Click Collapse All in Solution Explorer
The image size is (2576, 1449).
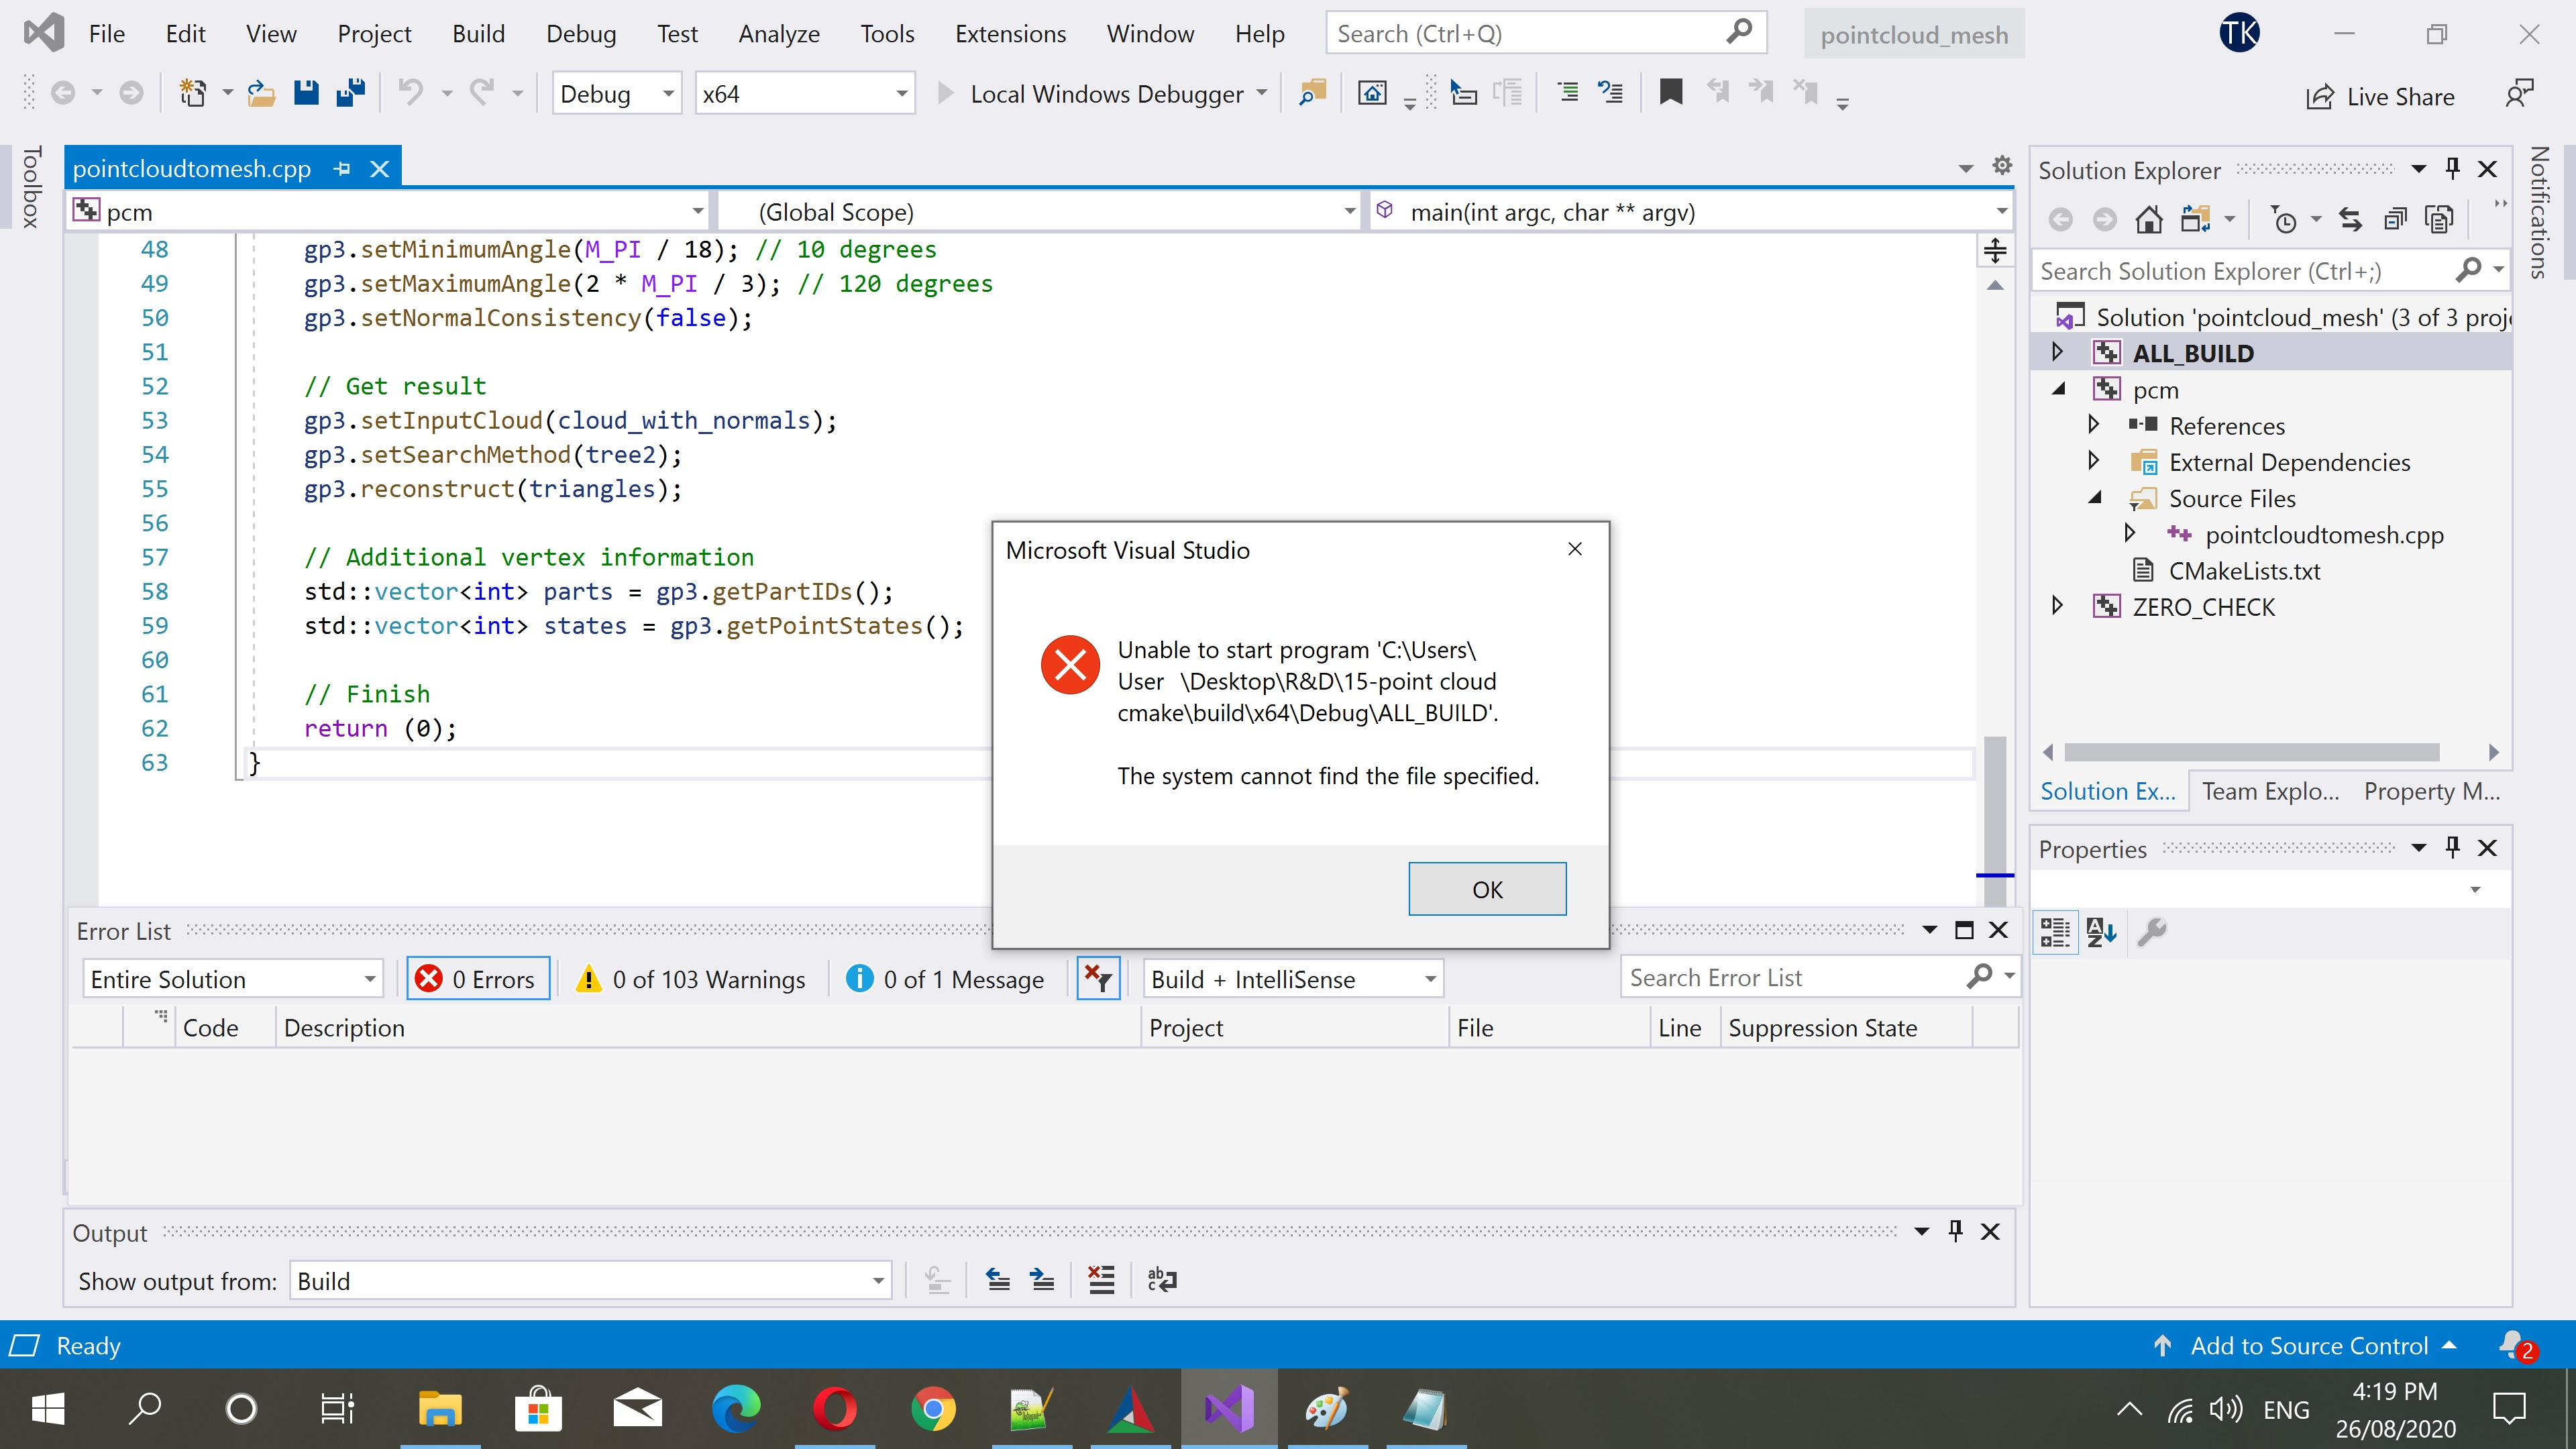pyautogui.click(x=2395, y=219)
